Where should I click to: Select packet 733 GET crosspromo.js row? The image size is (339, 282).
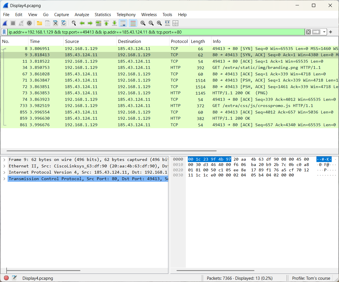click(x=170, y=106)
